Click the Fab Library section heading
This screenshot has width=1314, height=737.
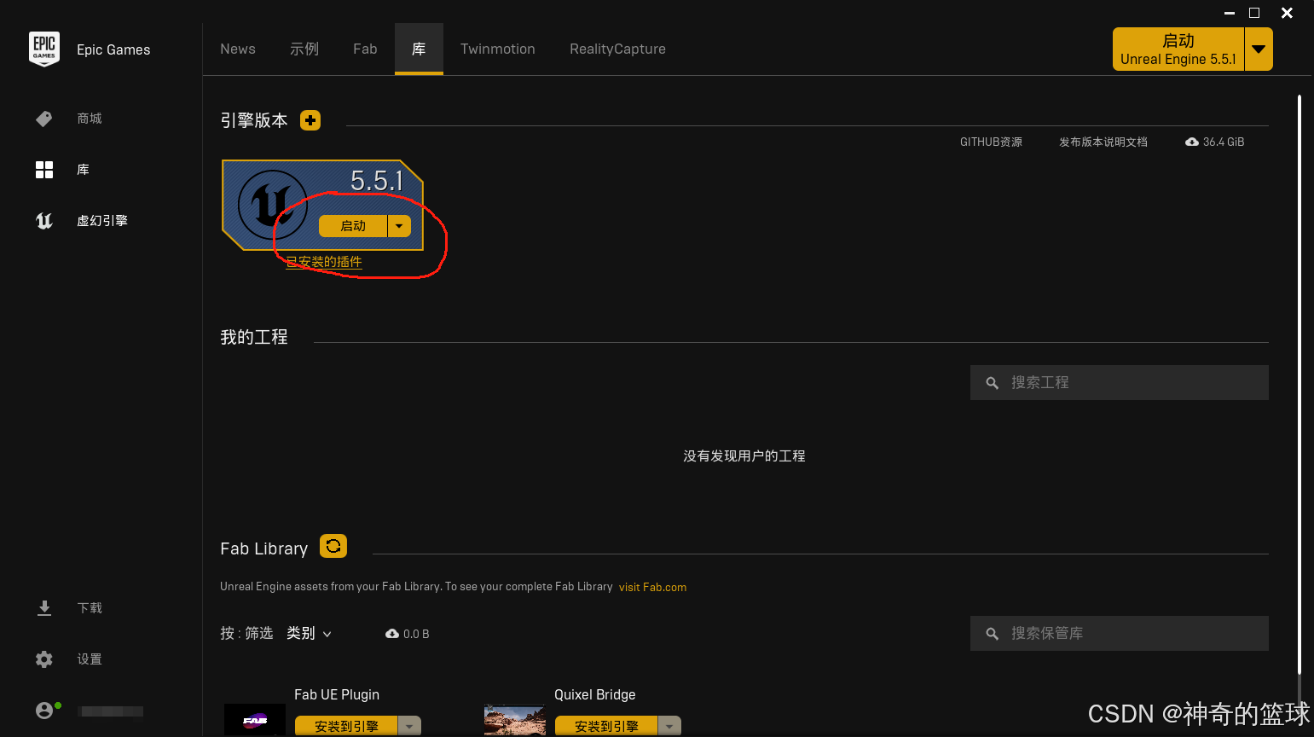click(x=264, y=548)
